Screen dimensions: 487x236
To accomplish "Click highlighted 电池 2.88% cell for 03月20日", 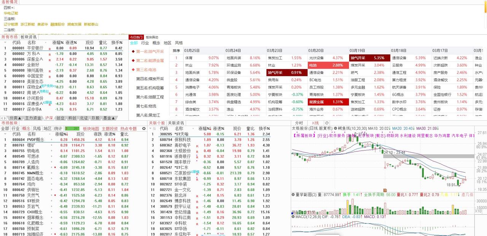I will coord(328,65).
